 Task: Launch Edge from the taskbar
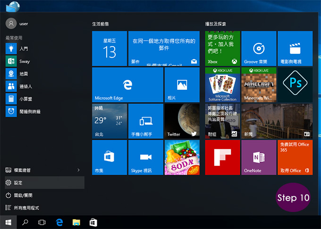pos(59,222)
